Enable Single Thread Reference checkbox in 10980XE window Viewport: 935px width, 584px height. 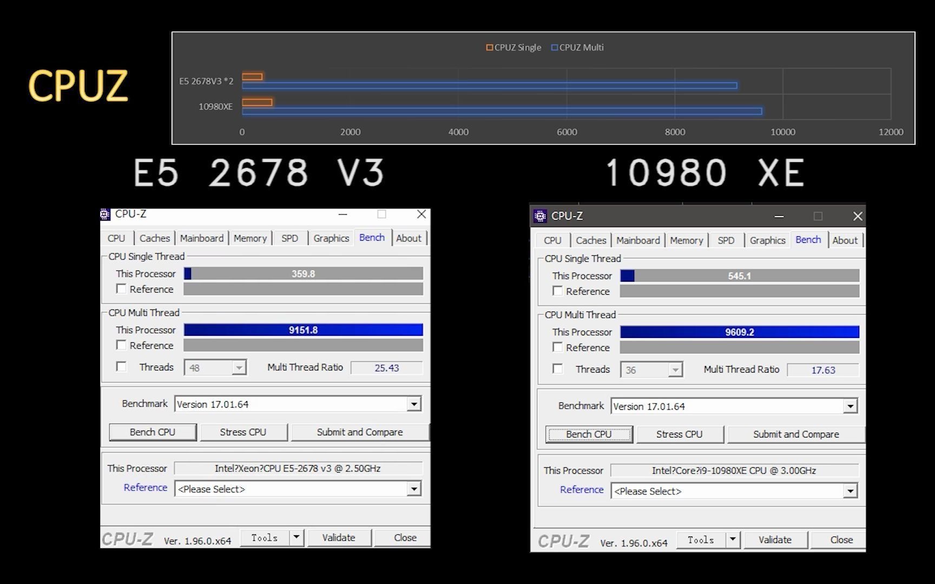coord(557,291)
